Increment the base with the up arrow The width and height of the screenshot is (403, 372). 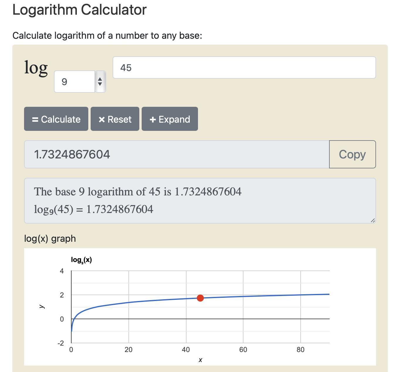tap(100, 79)
